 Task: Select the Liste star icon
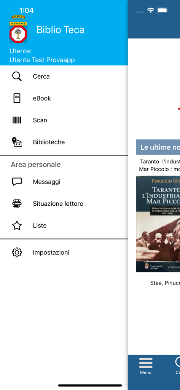17,225
